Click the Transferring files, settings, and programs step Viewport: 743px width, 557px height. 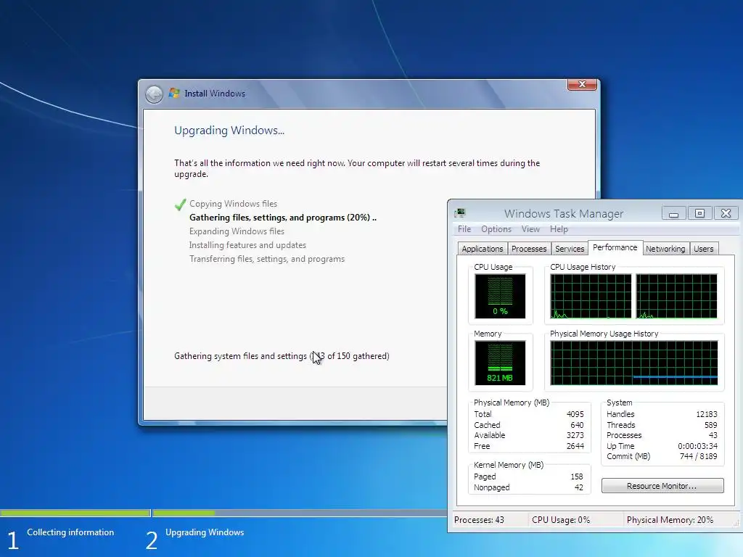coord(267,259)
